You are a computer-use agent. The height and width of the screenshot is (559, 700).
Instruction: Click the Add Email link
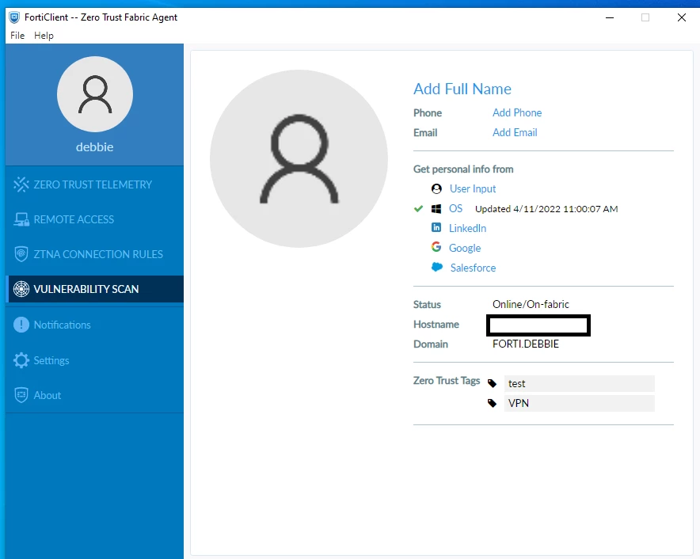tap(515, 132)
